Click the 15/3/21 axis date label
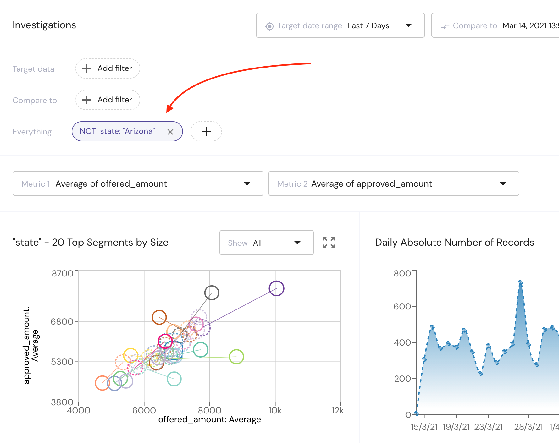 click(424, 427)
